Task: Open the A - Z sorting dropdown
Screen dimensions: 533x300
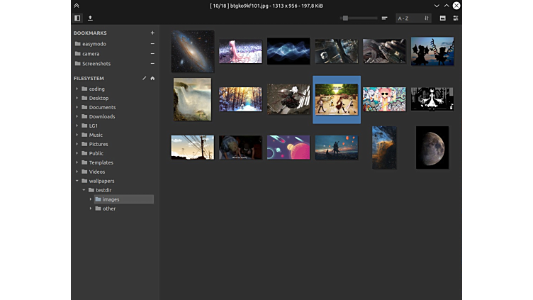Action: (407, 18)
